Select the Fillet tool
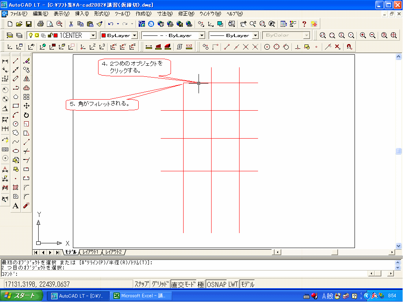403x302 pixels. point(26,196)
